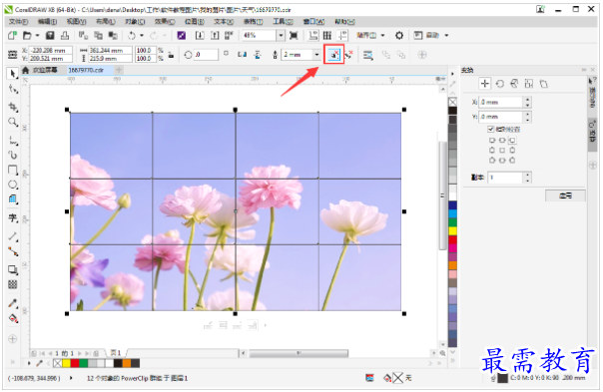Select the Ellipse tool

13,185
